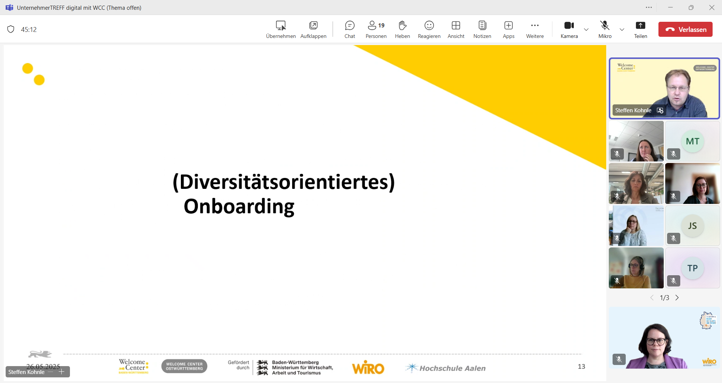Toggle the Kamera on or off
The width and height of the screenshot is (722, 383).
point(569,29)
